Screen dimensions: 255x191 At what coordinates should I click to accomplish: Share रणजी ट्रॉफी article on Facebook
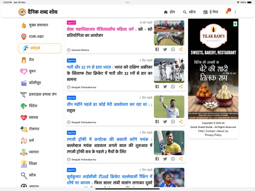click(157, 159)
